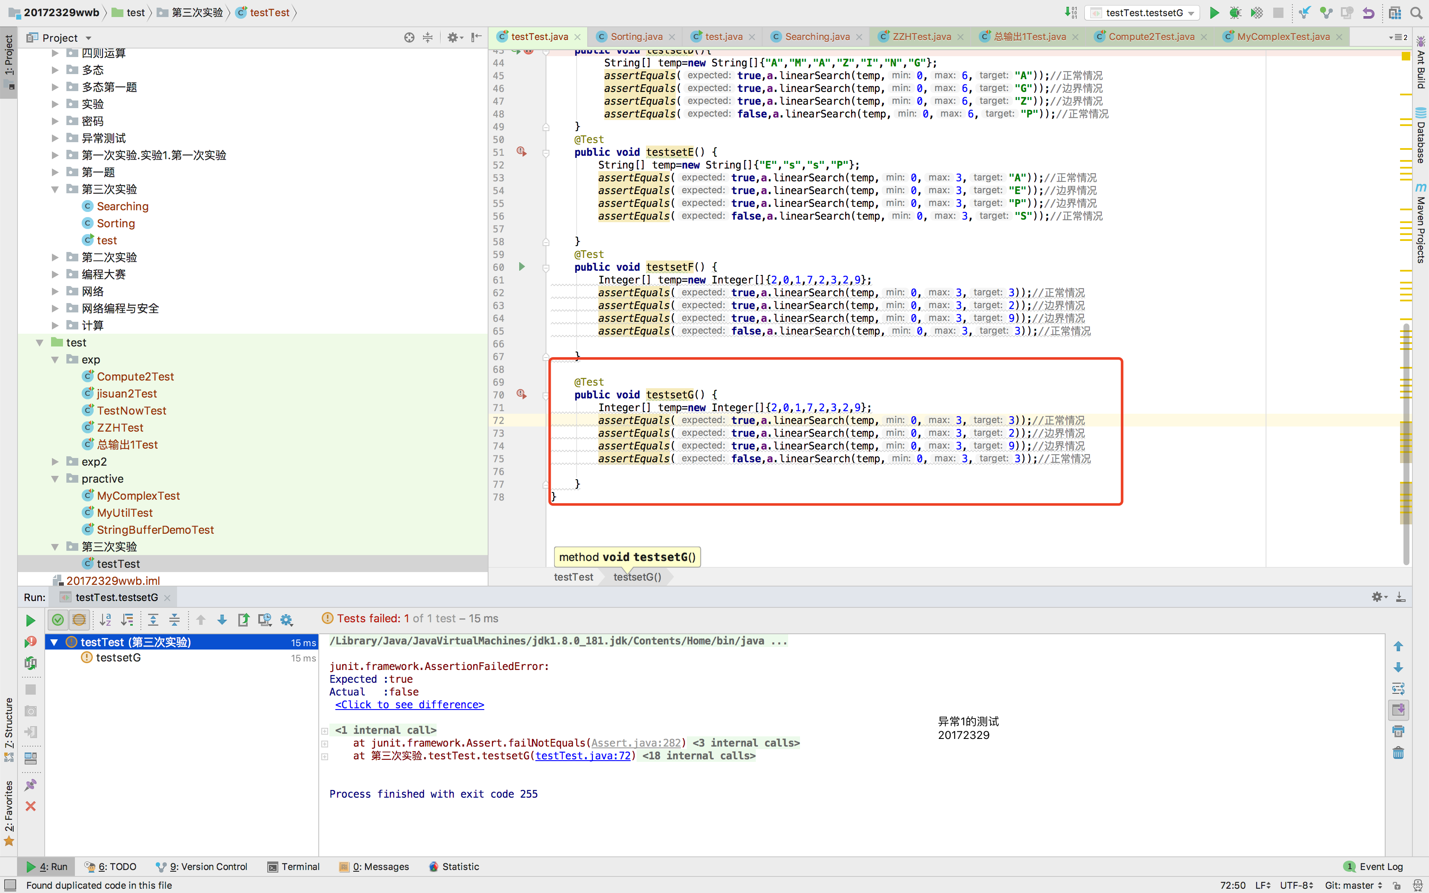The image size is (1429, 893).
Task: Collapse the testTest node in results tree
Action: 54,642
